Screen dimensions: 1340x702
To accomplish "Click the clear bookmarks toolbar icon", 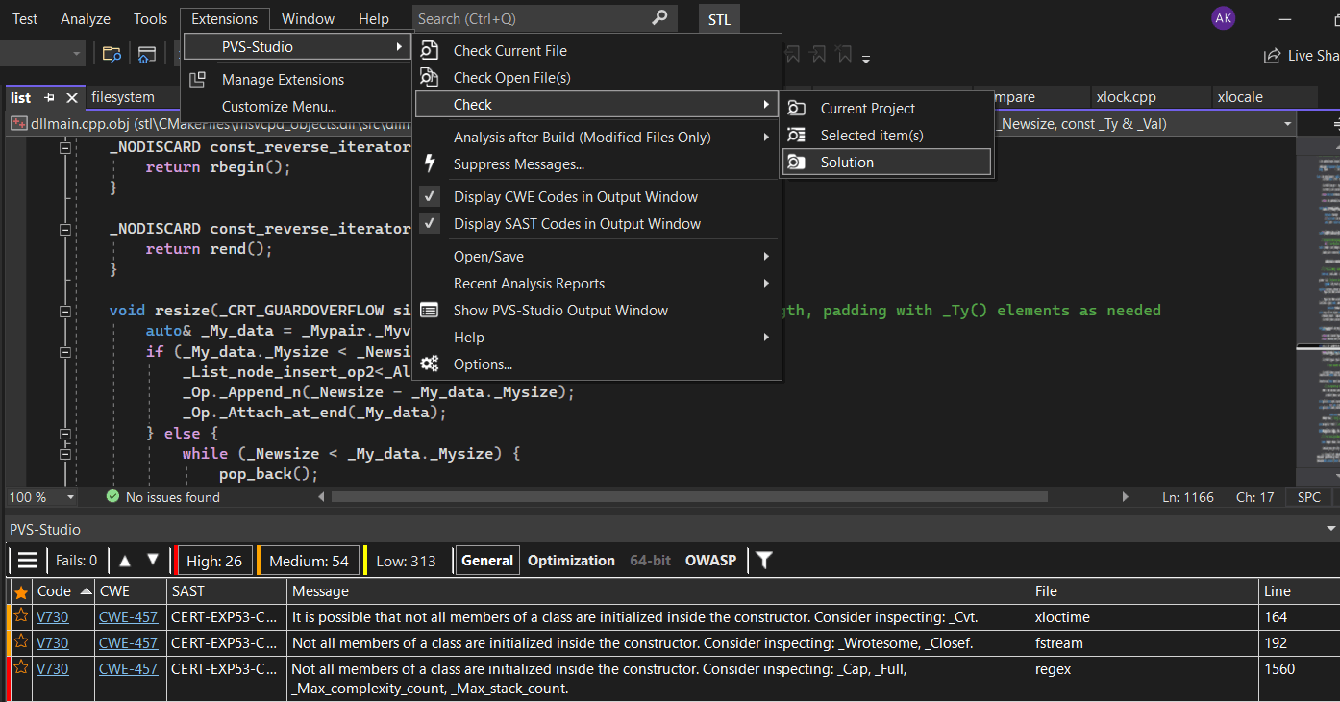I will coord(843,55).
